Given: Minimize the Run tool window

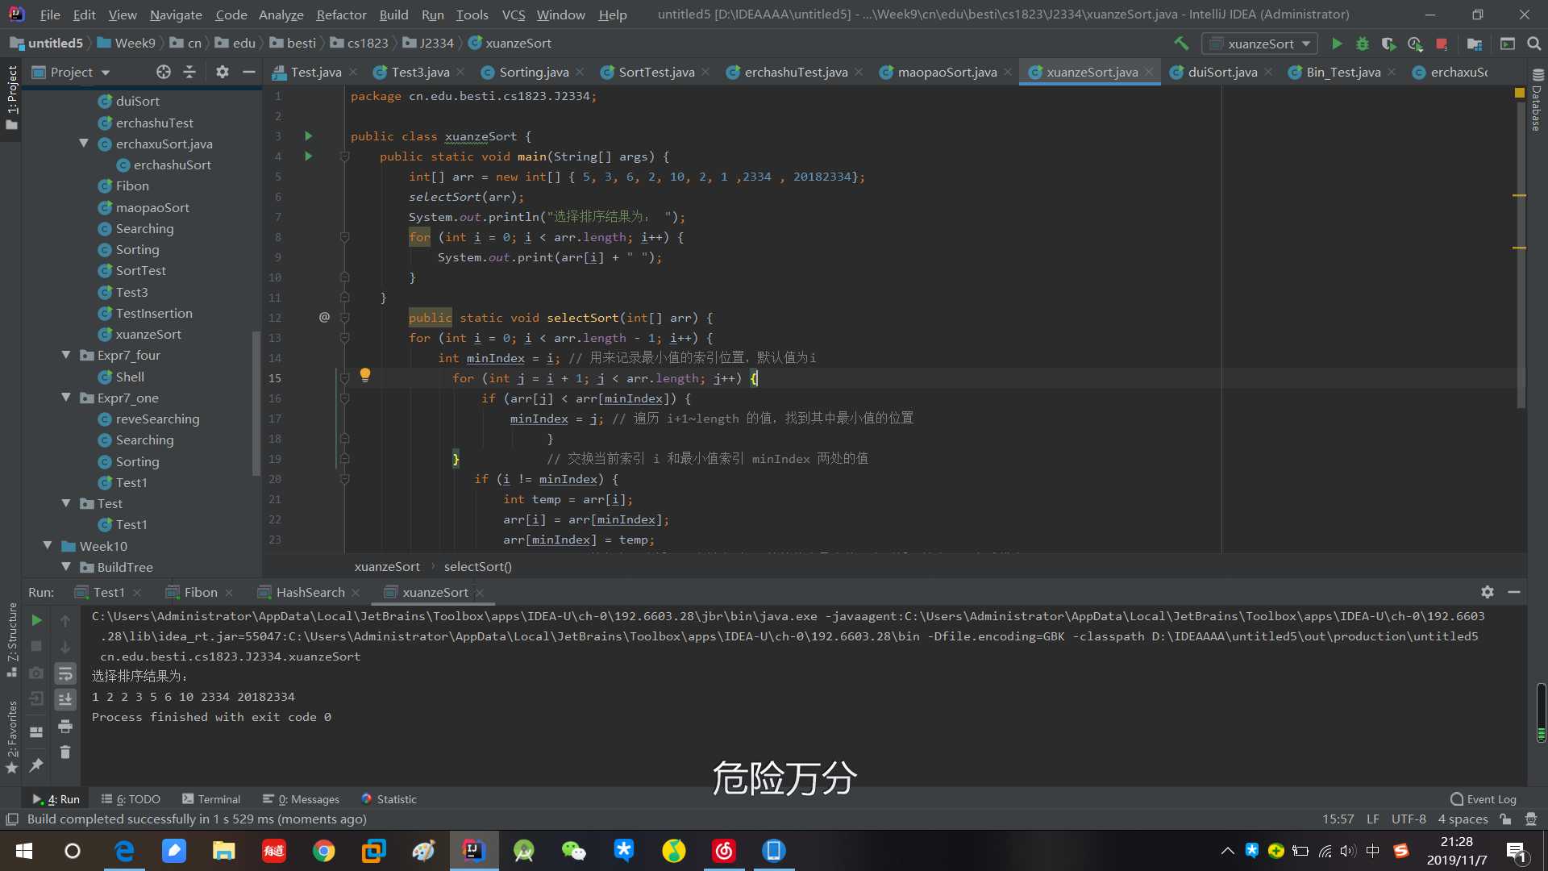Looking at the screenshot, I should pos(1514,592).
